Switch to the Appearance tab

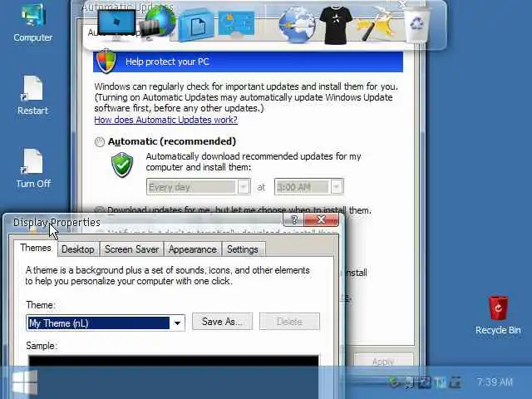pos(192,249)
